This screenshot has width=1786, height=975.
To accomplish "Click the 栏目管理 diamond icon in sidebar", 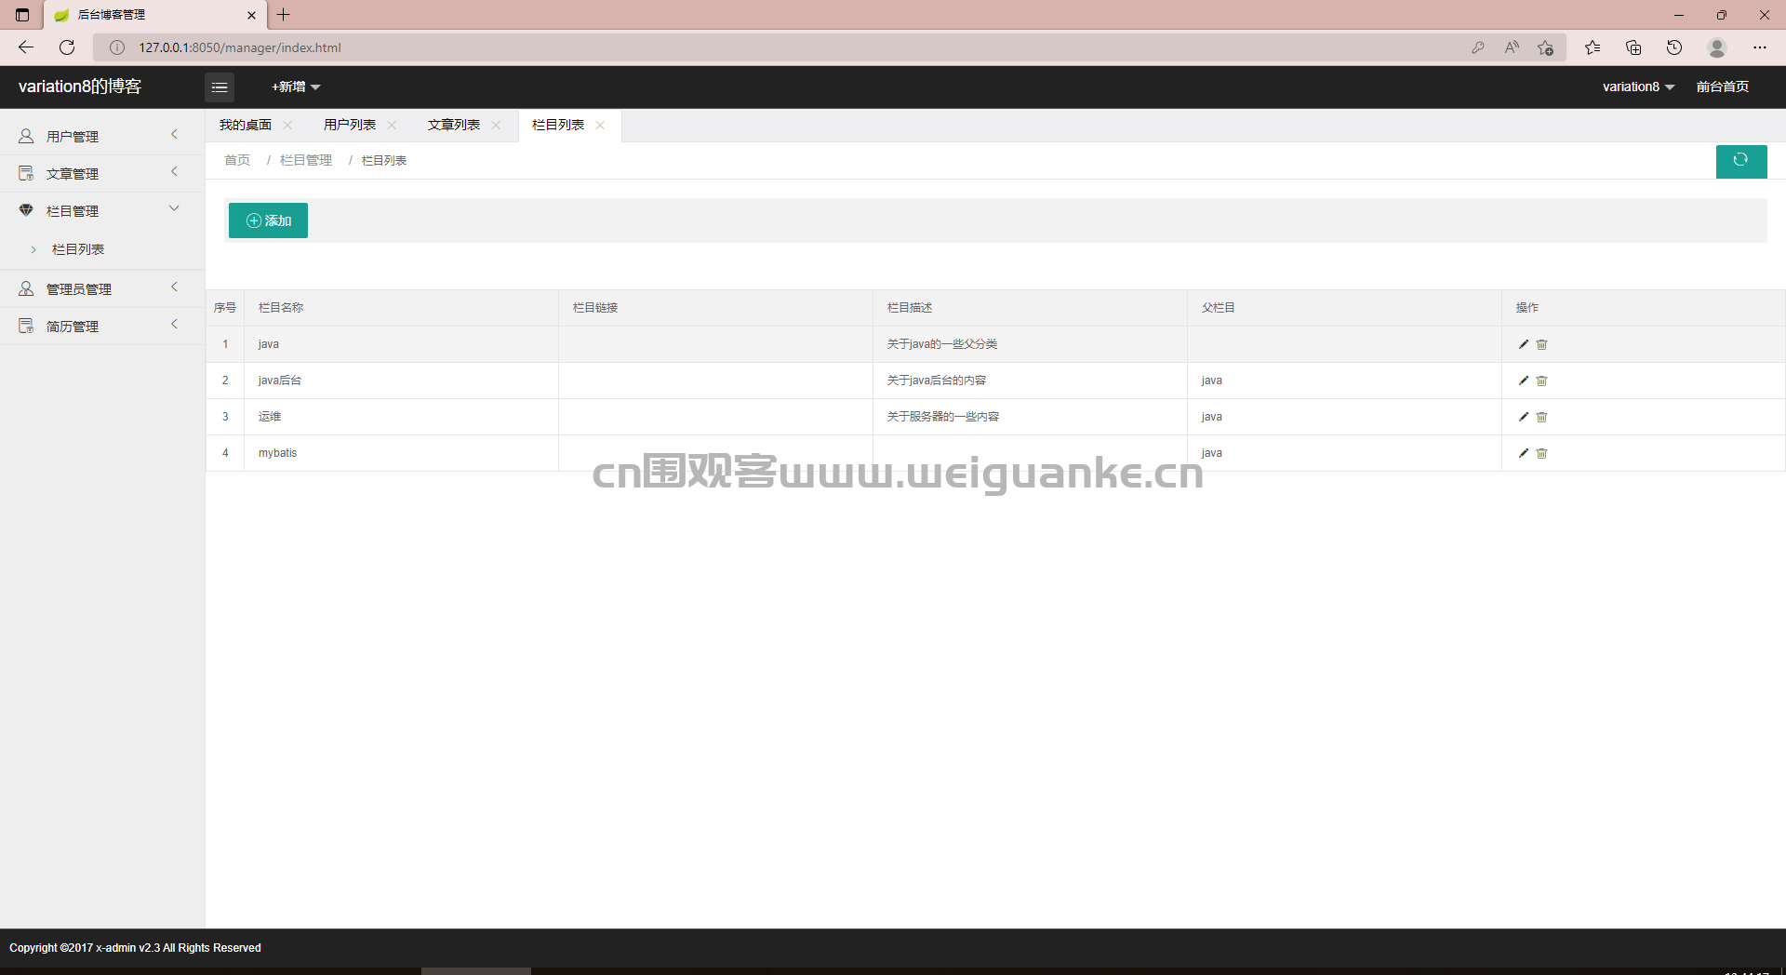I will click(26, 210).
